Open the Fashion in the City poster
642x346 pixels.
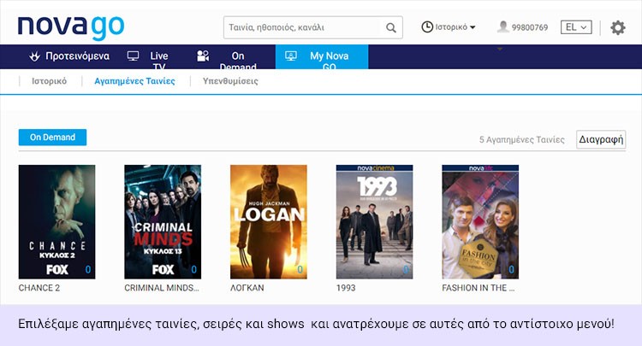[x=480, y=222]
